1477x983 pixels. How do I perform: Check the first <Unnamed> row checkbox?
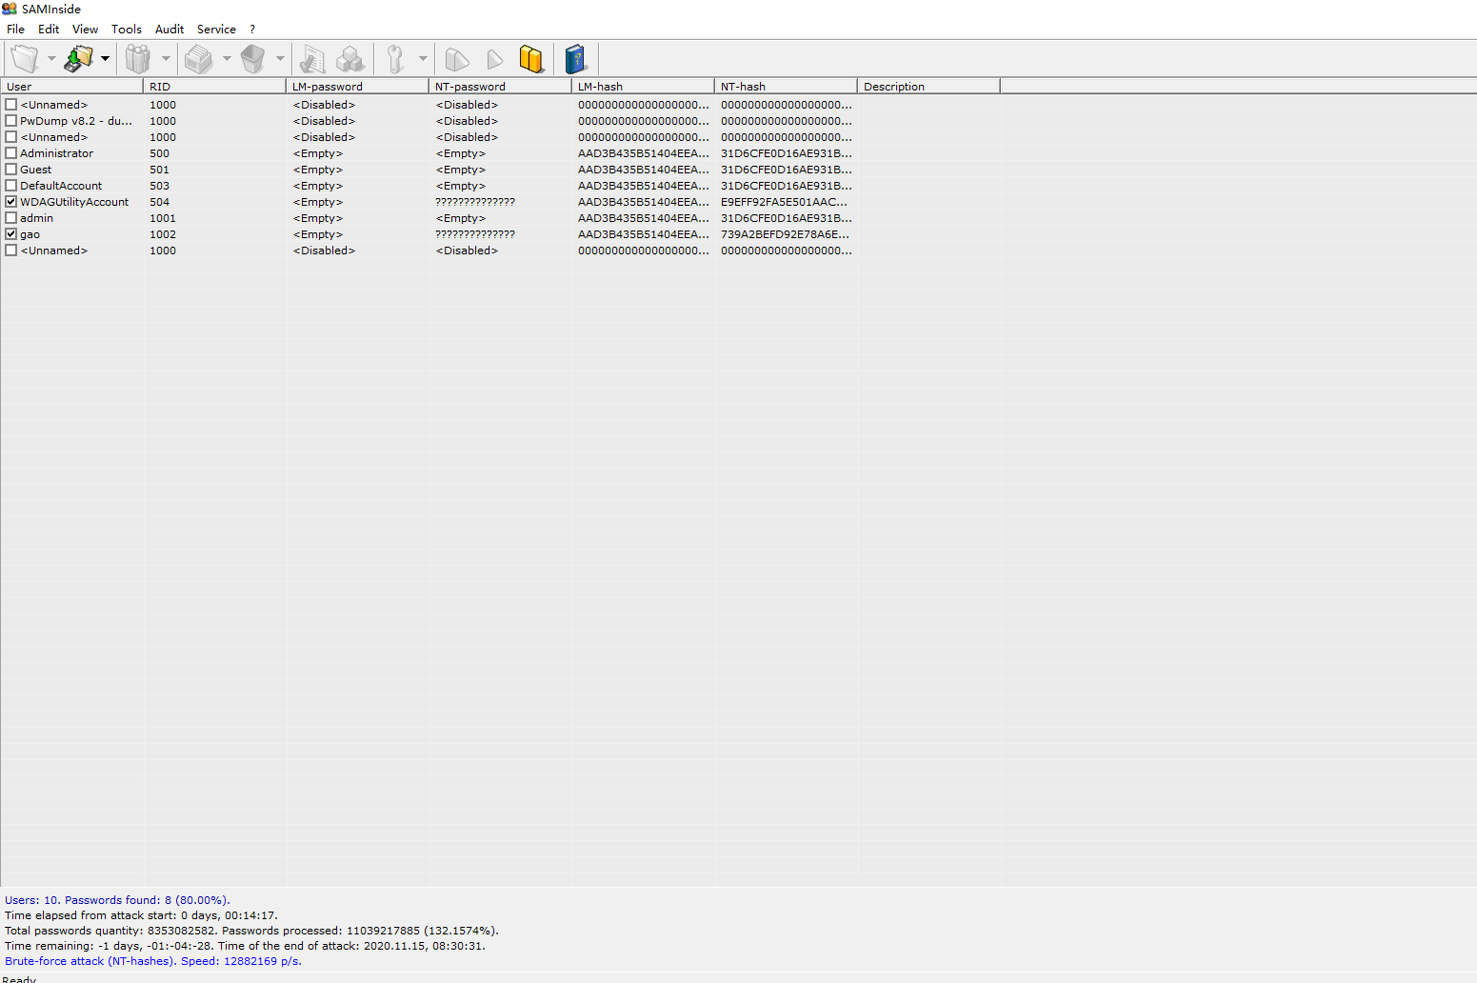(11, 105)
